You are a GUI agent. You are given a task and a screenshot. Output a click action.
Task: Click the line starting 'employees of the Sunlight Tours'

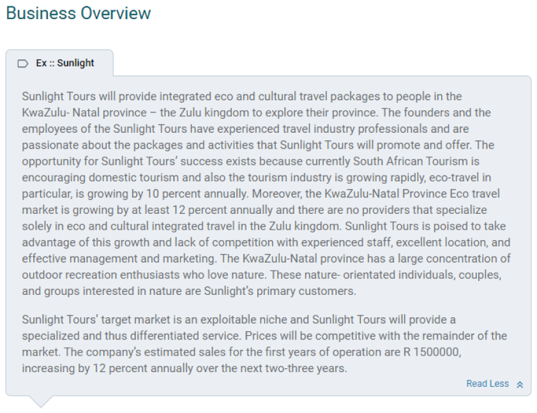245,129
